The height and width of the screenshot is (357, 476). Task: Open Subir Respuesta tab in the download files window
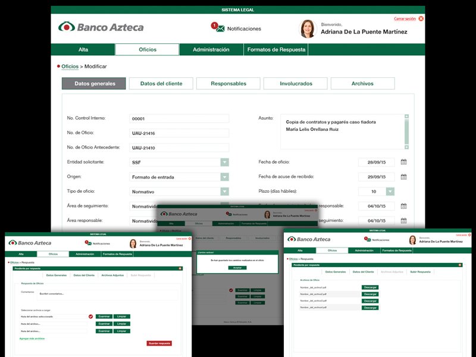421,272
